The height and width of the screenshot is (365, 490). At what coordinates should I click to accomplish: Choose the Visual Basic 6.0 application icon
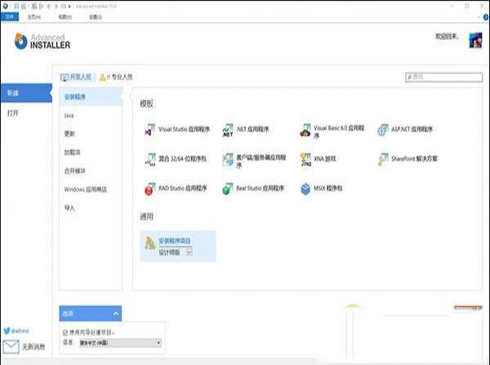point(305,130)
